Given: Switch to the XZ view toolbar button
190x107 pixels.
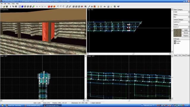Looking at the screenshot, I should [42, 7].
